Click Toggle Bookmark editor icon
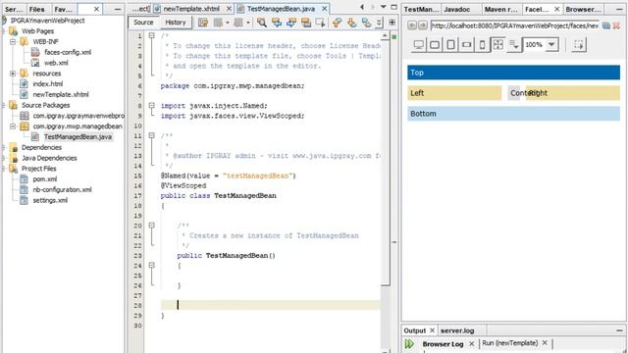 [366, 23]
